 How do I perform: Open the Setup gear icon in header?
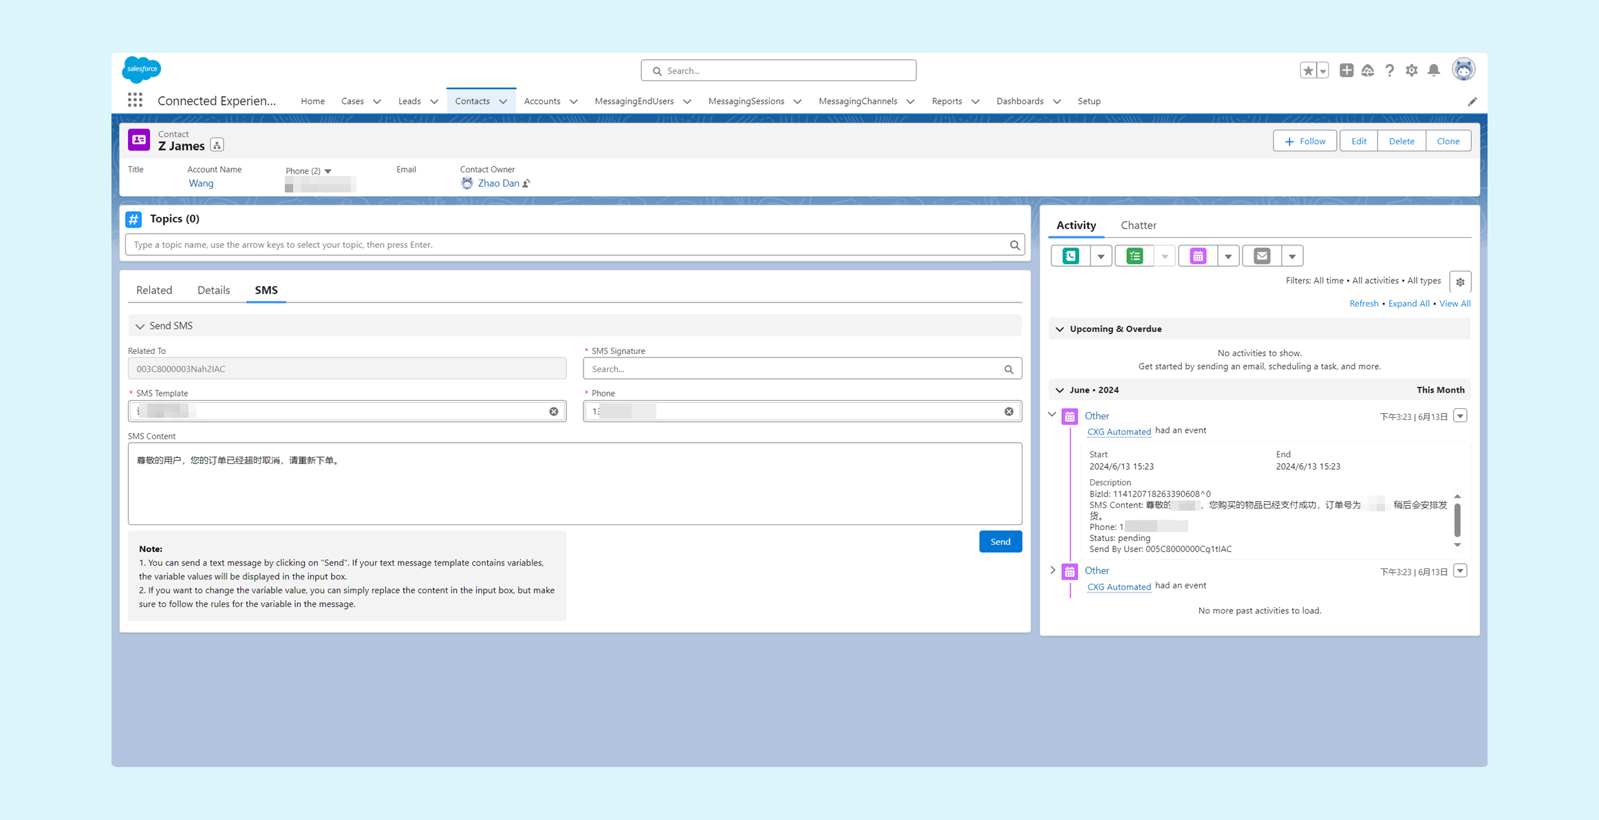click(x=1412, y=70)
